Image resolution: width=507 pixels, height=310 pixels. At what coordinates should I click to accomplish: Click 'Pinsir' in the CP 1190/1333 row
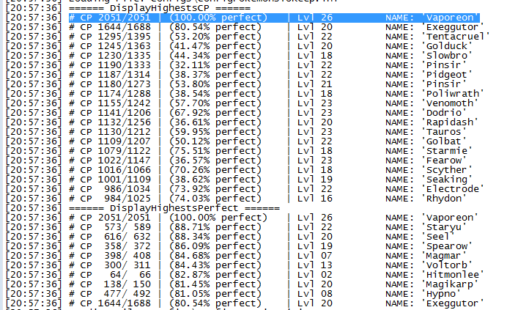[444, 65]
